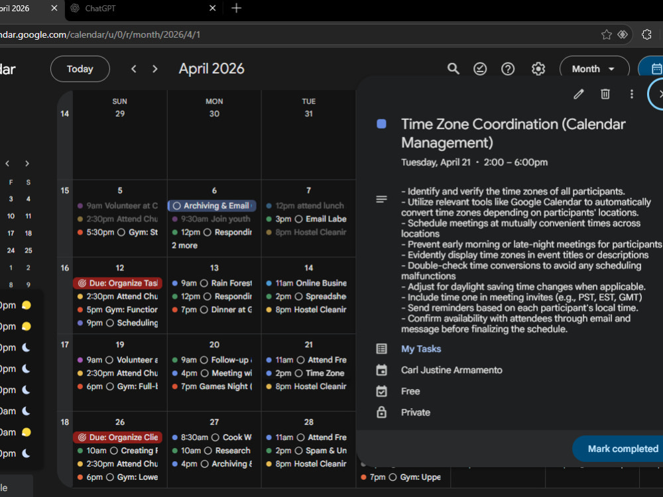Open the 7pm Games Night event

pyautogui.click(x=212, y=386)
